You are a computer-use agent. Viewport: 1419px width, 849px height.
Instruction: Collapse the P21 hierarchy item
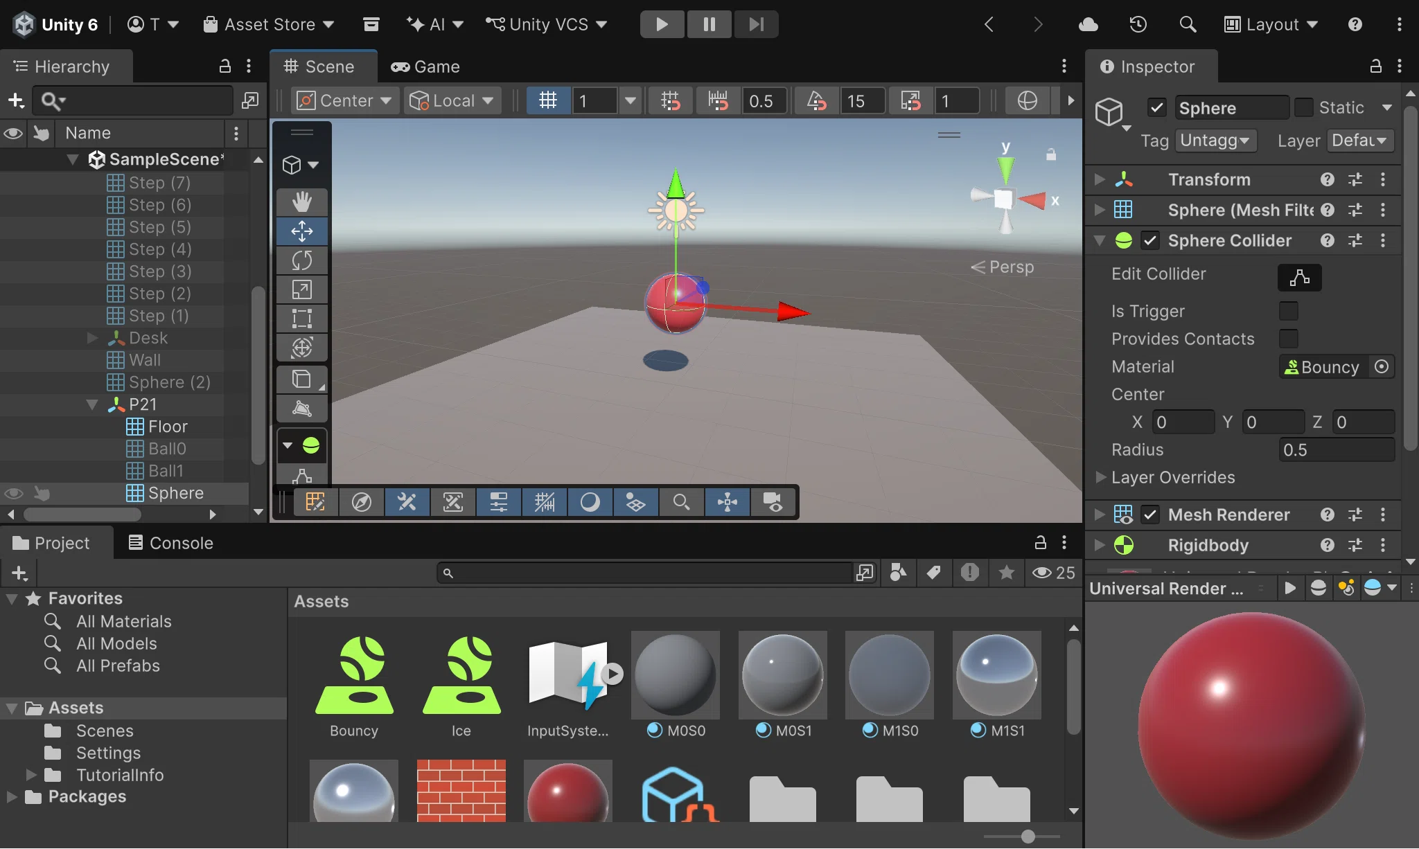pos(92,404)
